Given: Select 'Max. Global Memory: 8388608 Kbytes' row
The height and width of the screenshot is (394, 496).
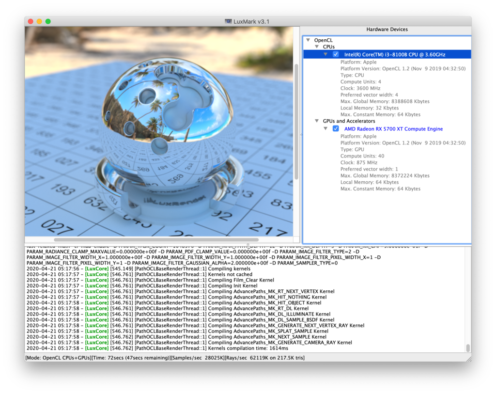Looking at the screenshot, I should (385, 101).
